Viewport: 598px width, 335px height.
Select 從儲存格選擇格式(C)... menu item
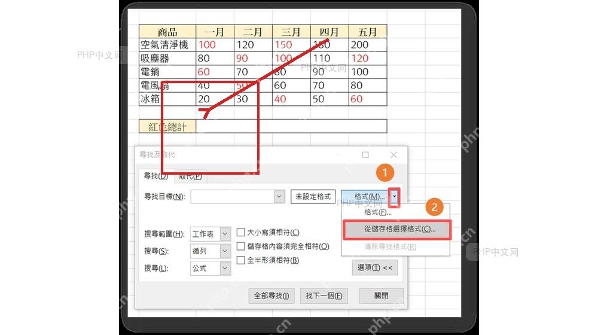(x=397, y=229)
